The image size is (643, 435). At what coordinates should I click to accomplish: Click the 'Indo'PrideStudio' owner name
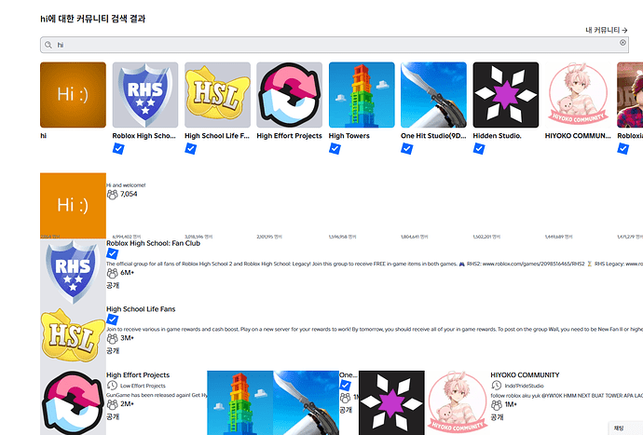pos(524,386)
